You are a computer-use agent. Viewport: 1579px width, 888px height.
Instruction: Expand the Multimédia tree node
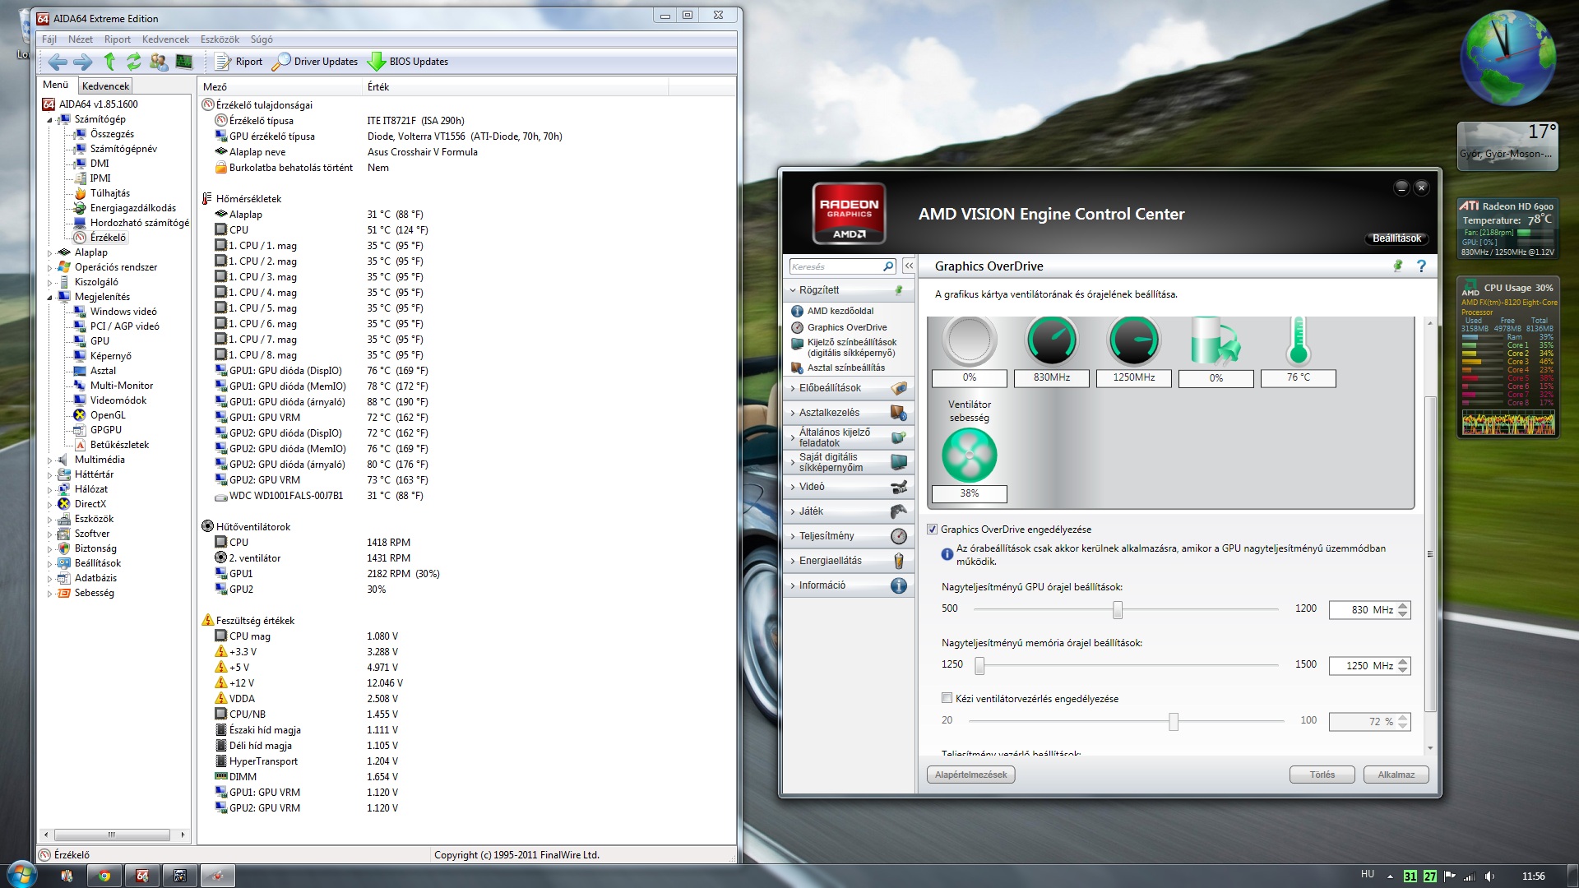tap(49, 460)
